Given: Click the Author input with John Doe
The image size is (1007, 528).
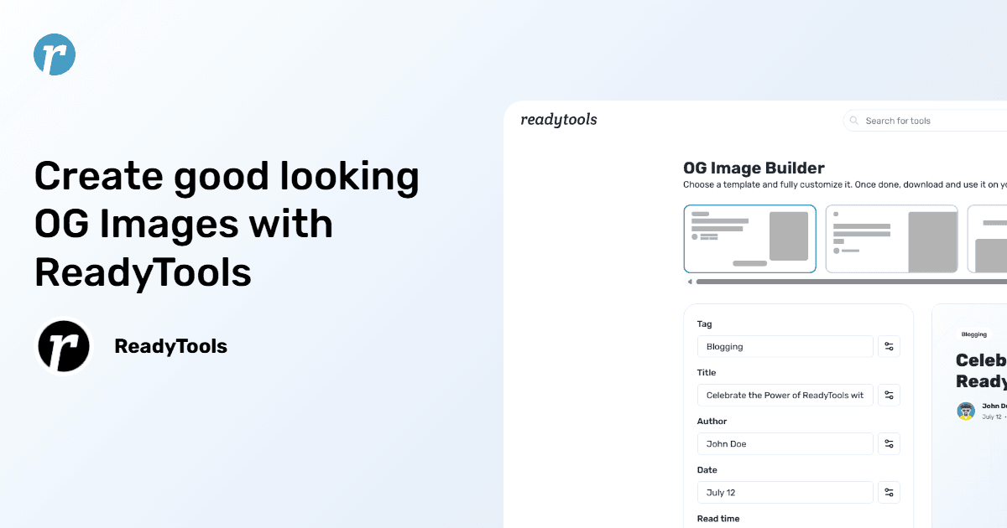Looking at the screenshot, I should point(785,443).
